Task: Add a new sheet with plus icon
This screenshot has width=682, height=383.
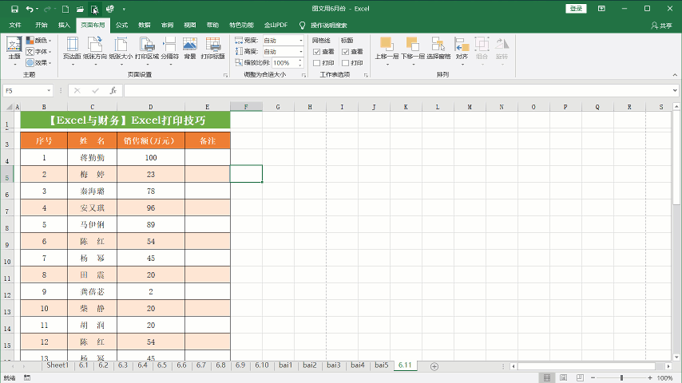Action: click(x=434, y=366)
